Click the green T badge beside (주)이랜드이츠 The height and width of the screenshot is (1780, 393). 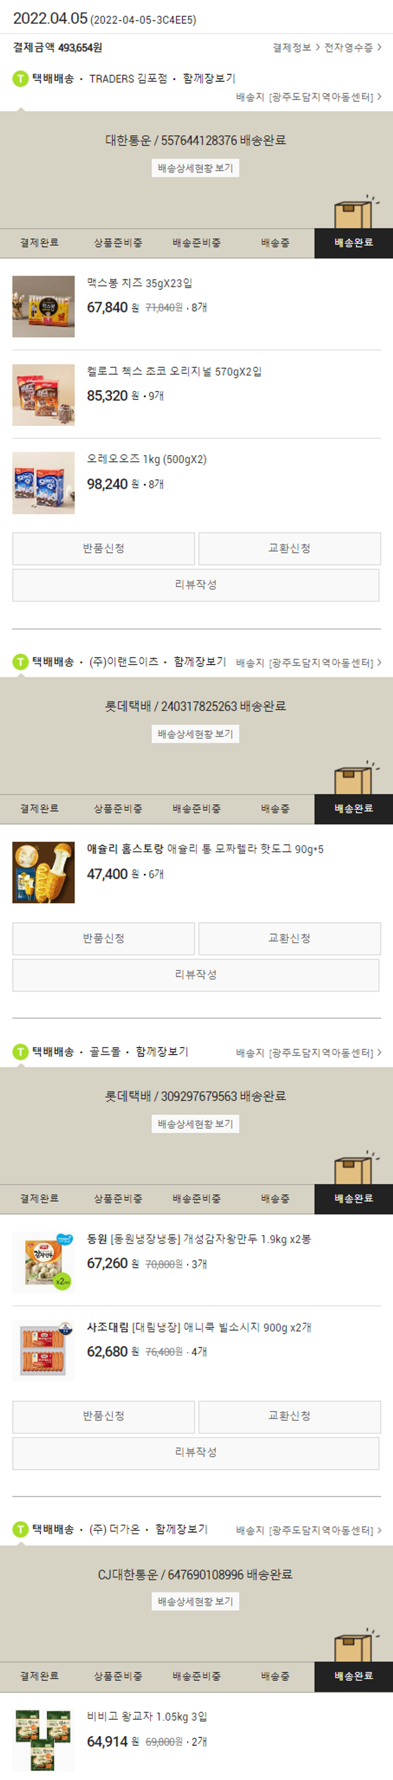point(21,662)
